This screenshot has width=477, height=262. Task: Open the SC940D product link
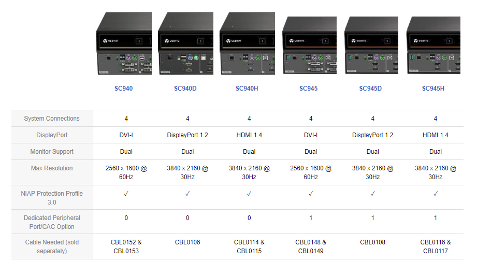click(x=185, y=89)
